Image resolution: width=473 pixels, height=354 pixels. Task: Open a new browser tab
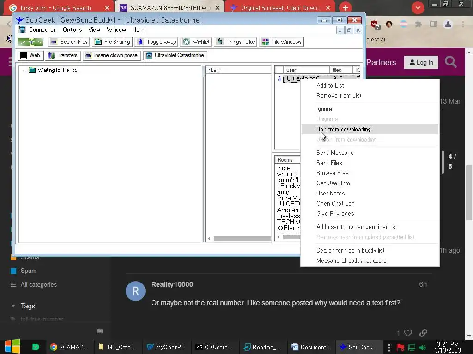pyautogui.click(x=346, y=8)
